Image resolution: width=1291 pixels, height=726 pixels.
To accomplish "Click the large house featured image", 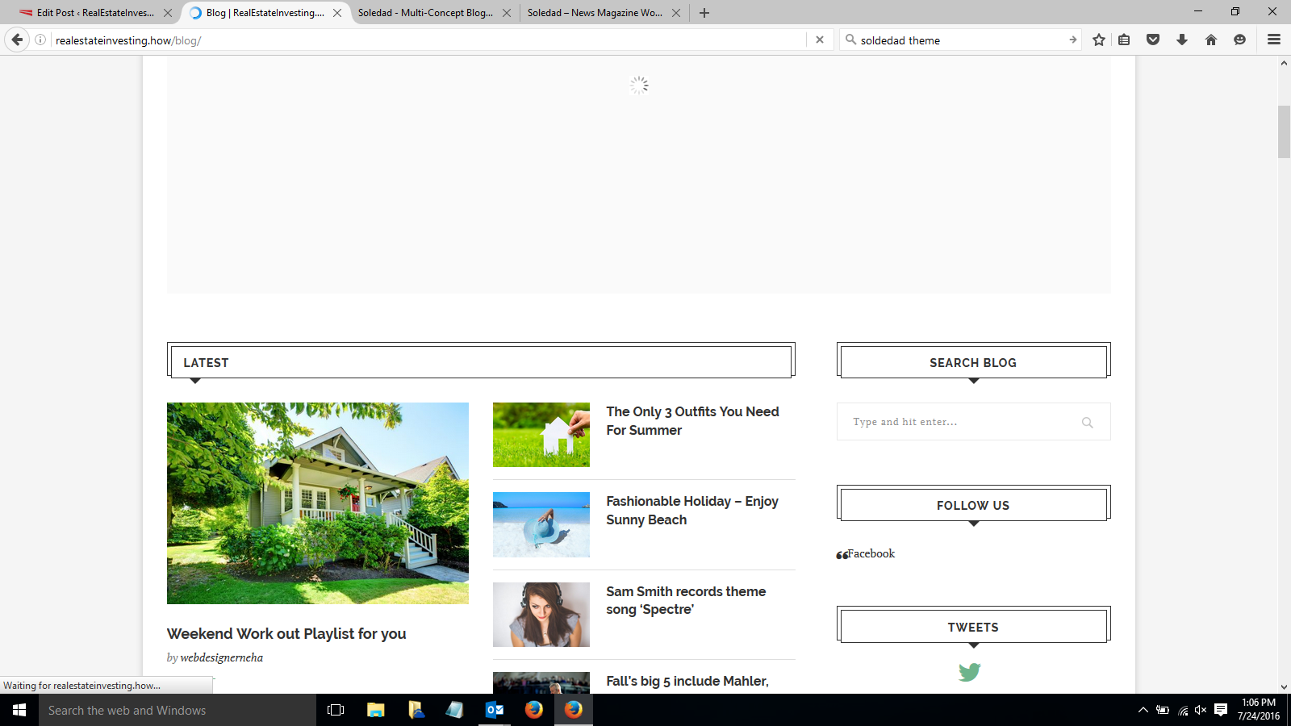I will point(318,503).
